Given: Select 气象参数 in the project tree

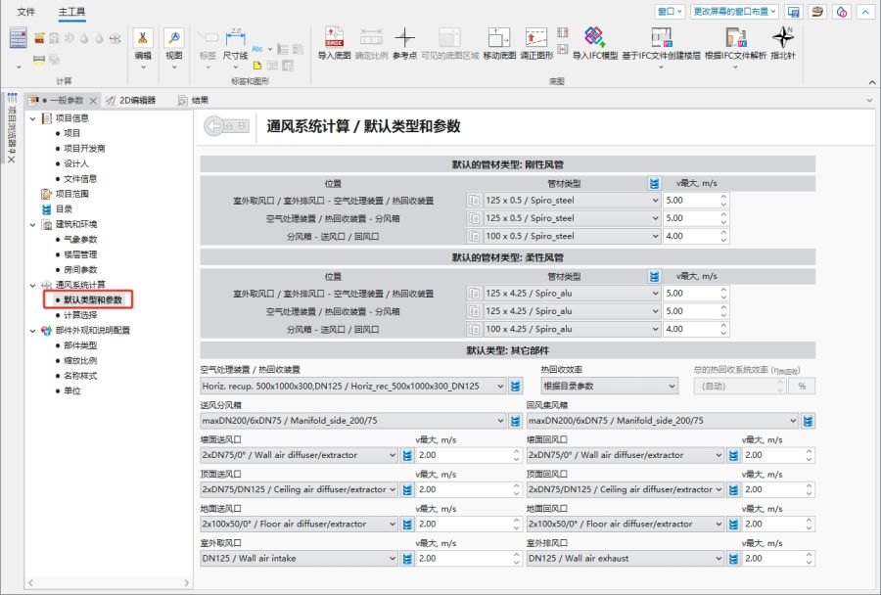Looking at the screenshot, I should 80,240.
